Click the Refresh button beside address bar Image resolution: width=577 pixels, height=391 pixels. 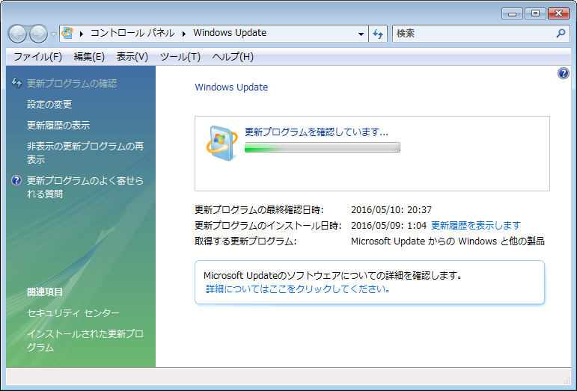[378, 34]
